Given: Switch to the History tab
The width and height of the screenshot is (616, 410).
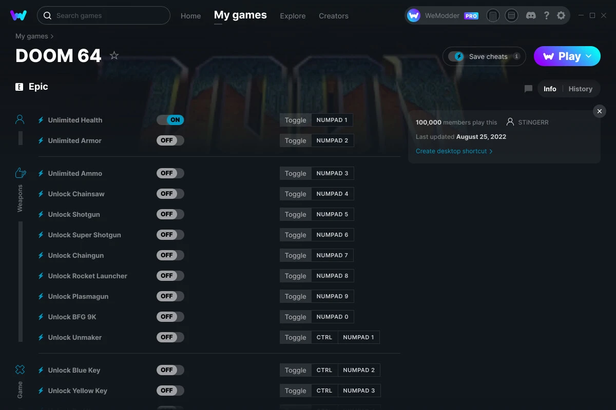Looking at the screenshot, I should 581,89.
